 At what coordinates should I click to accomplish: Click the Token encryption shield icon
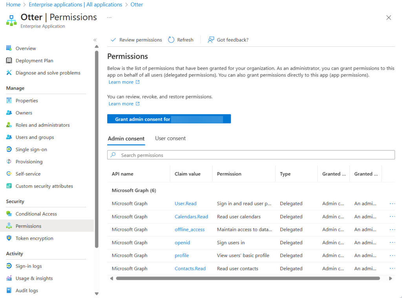pyautogui.click(x=9, y=238)
